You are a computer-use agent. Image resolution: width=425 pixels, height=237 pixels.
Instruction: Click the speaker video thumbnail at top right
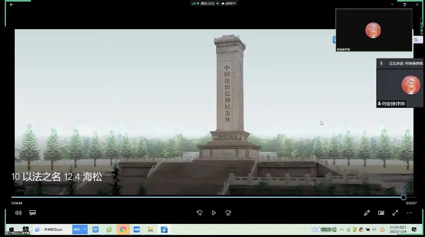tap(373, 30)
